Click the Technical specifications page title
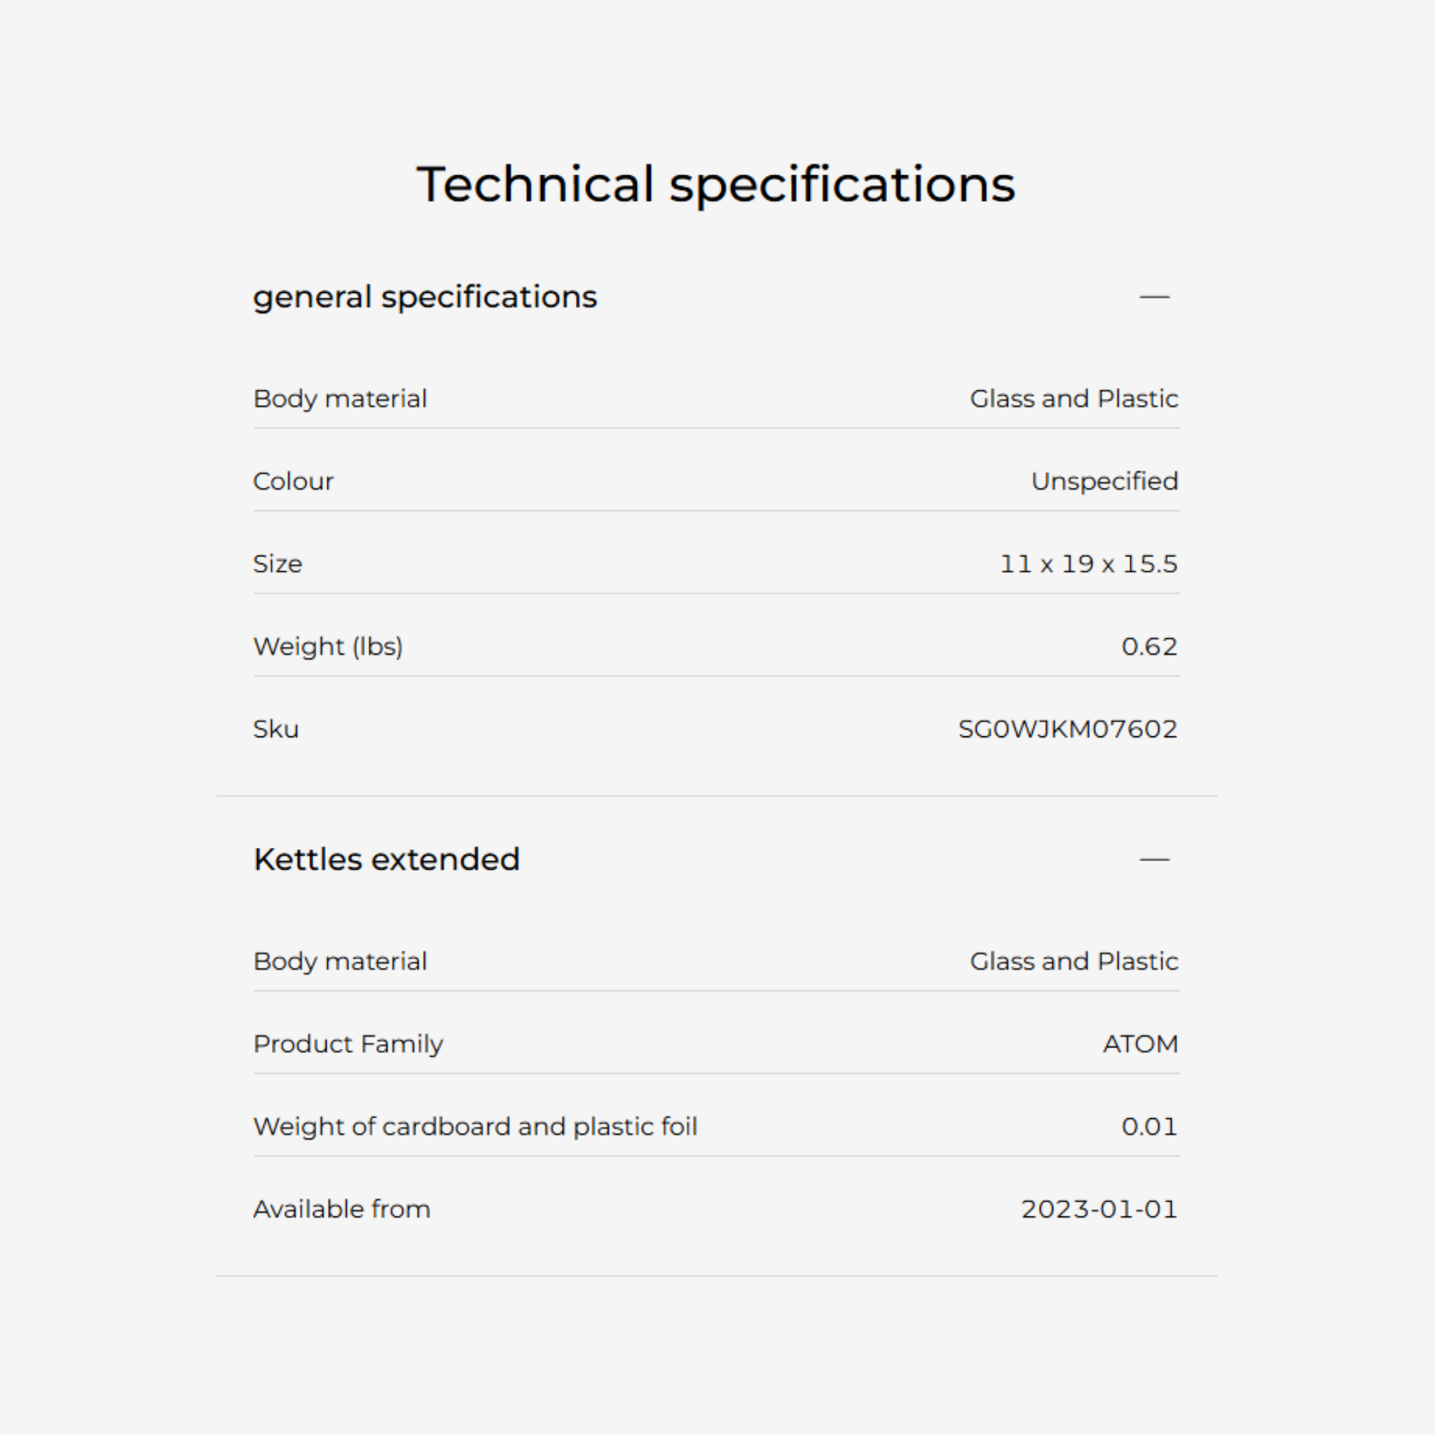This screenshot has width=1435, height=1435. tap(716, 184)
